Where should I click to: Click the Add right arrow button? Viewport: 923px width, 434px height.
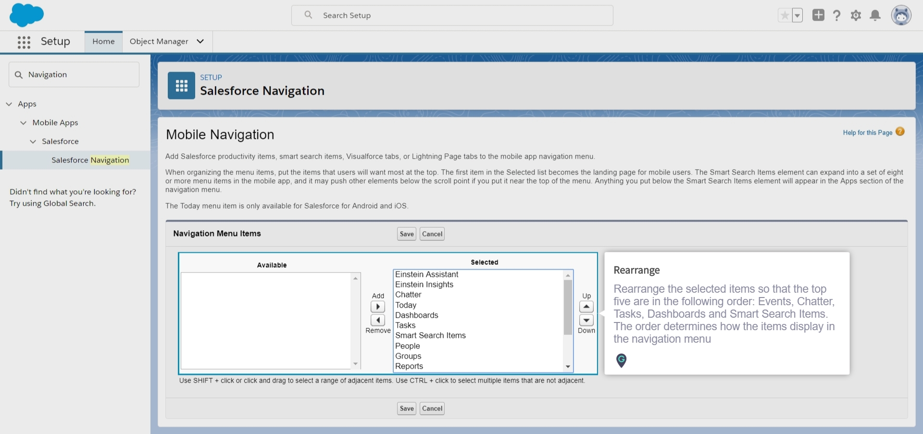[378, 307]
